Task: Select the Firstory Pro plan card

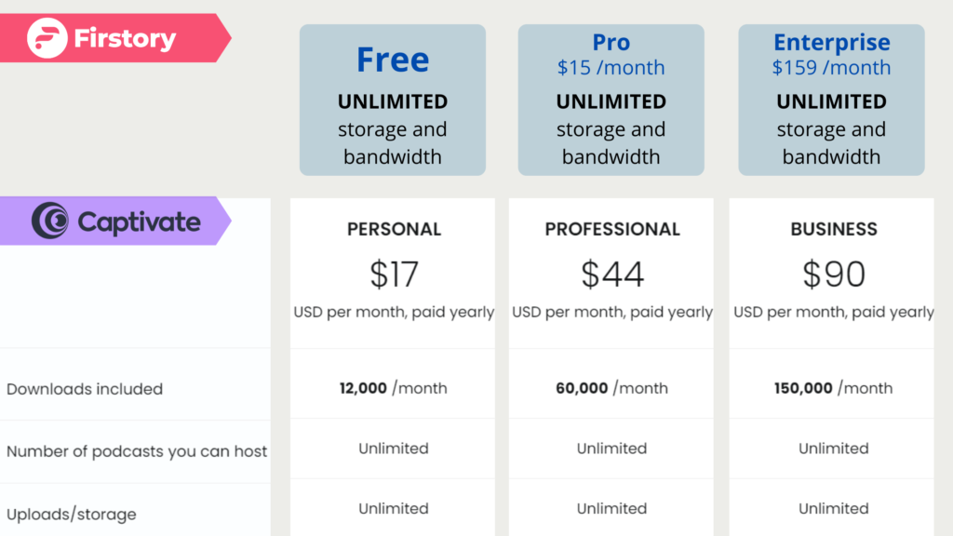Action: click(611, 100)
